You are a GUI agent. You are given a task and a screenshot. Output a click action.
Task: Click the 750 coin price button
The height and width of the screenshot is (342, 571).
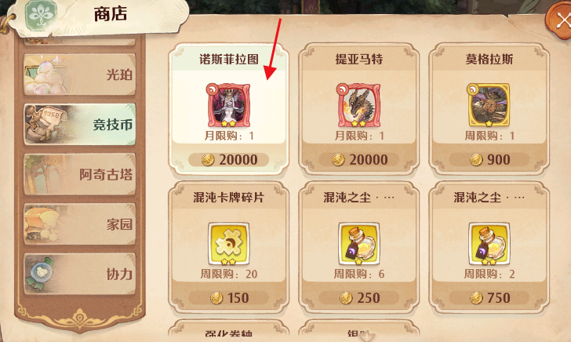489,298
